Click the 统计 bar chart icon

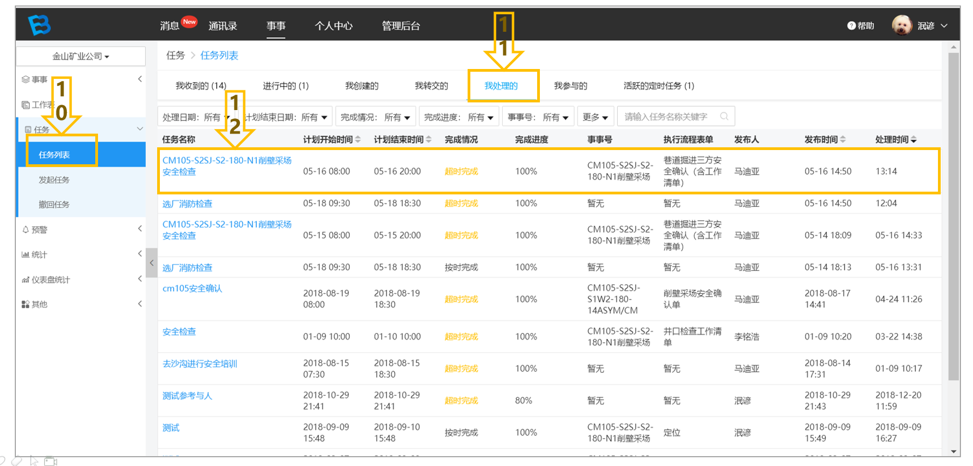coord(25,255)
